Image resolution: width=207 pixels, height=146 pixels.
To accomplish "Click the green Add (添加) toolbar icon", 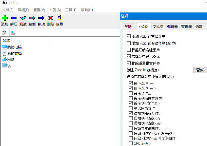I will click(x=5, y=18).
